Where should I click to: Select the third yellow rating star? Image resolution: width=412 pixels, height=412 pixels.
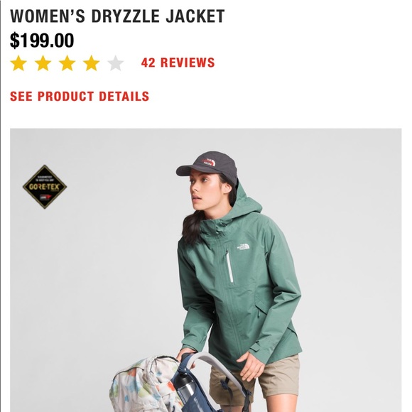click(x=67, y=63)
